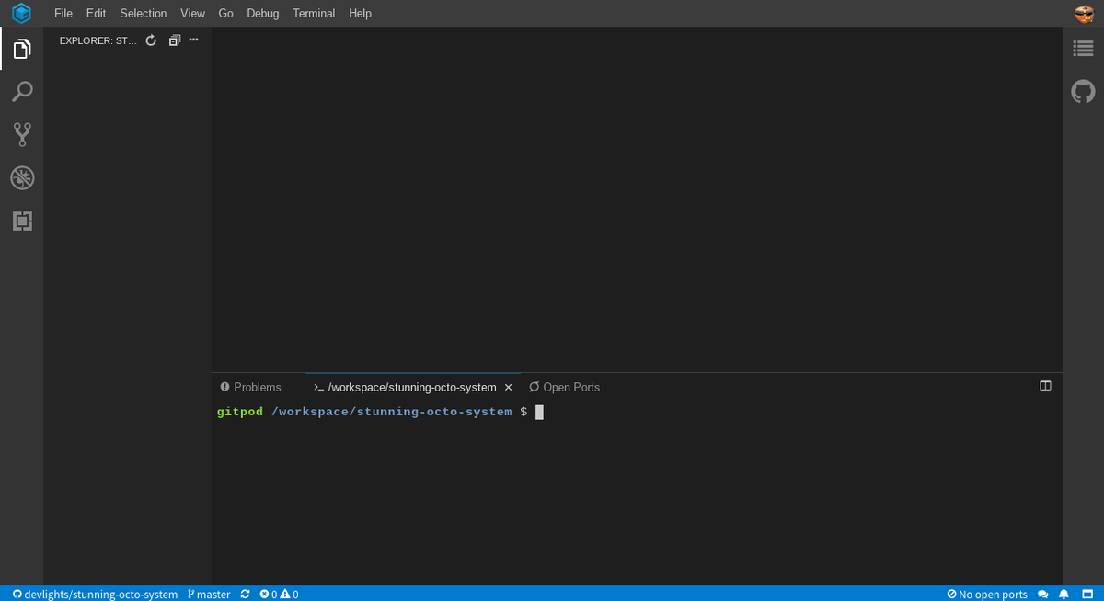This screenshot has height=601, width=1104.
Task: Show notifications bell in status bar
Action: click(1064, 594)
